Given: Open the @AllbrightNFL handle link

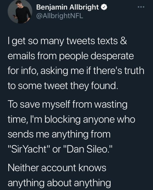Looking at the screenshot, I should click(x=60, y=16).
